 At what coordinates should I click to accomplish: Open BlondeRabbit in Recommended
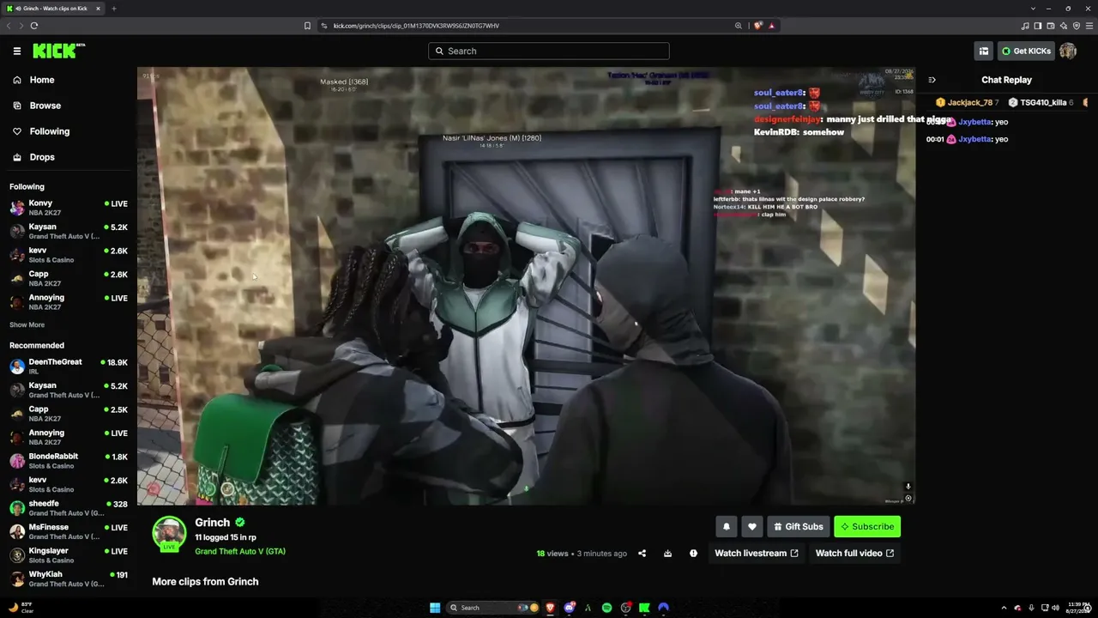pos(69,461)
